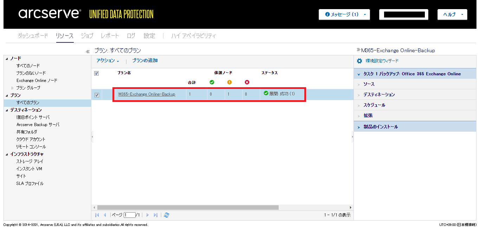Switch to the ダッシュボード tab
Screen dimensions: 480x228
(x=33, y=36)
